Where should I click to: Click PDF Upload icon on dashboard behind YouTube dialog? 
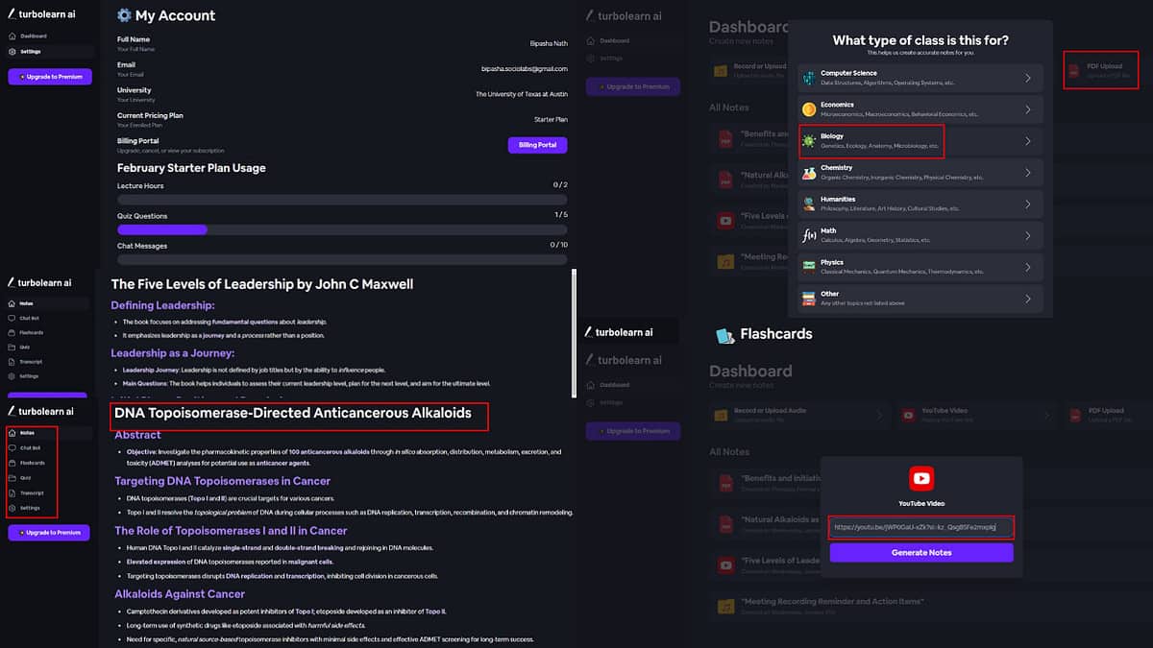point(1075,415)
